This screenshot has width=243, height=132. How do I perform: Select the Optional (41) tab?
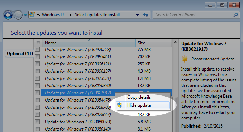tap(20, 54)
